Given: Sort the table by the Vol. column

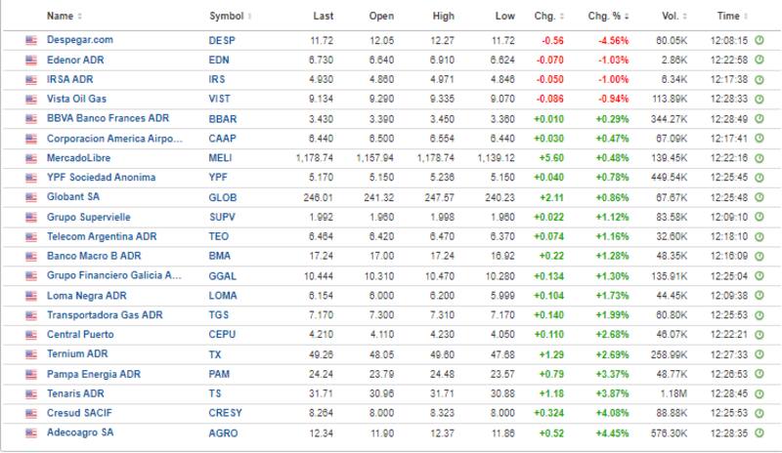Looking at the screenshot, I should pyautogui.click(x=669, y=17).
